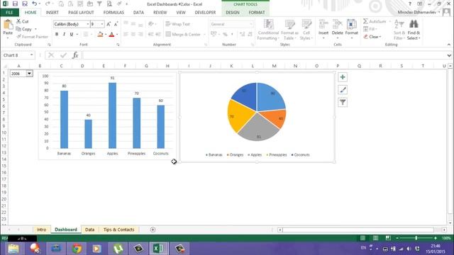
Task: Toggle Italic formatting
Action: 64,35
